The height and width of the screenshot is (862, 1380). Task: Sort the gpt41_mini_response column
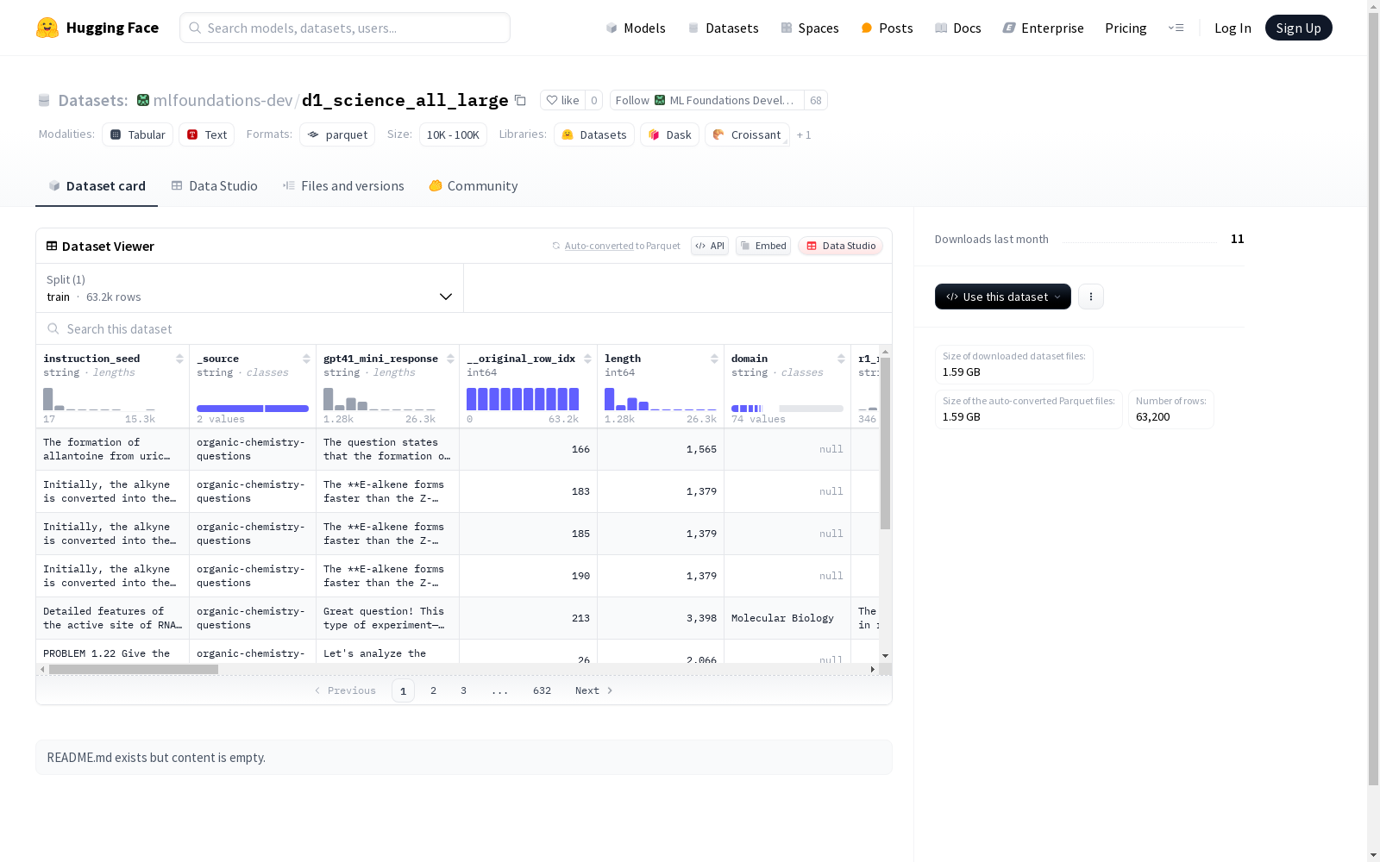[x=450, y=359]
